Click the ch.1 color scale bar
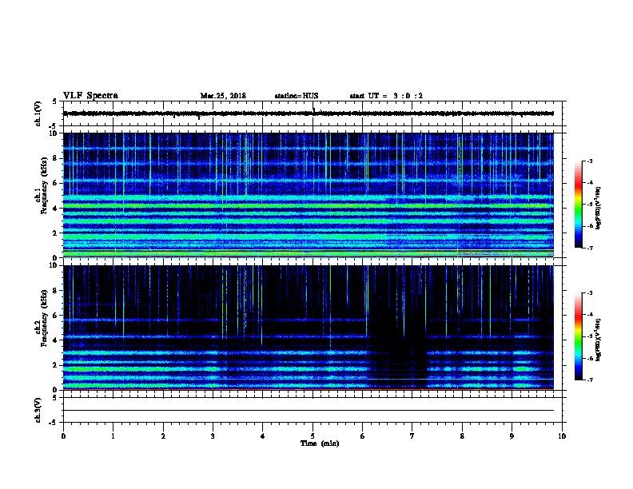633x489 pixels. 578,205
